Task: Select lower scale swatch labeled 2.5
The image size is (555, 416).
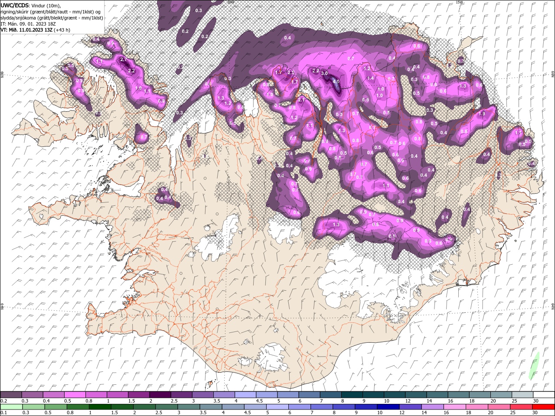Action: click(x=166, y=407)
